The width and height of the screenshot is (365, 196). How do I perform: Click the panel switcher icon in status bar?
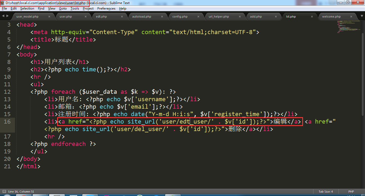[x=4, y=191]
